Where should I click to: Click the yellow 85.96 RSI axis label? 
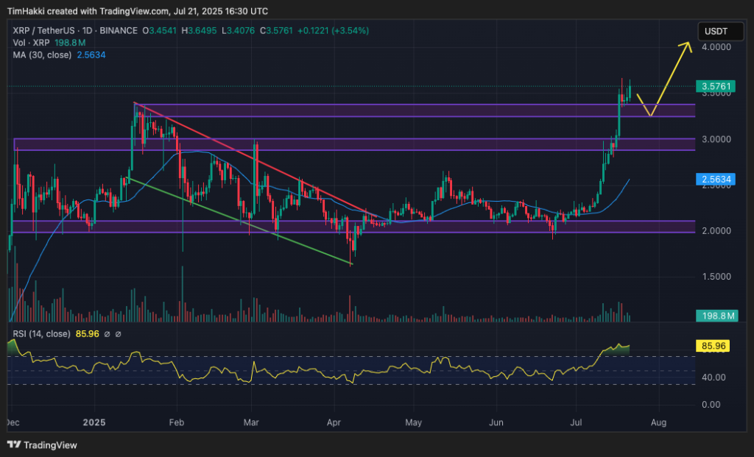tap(711, 344)
